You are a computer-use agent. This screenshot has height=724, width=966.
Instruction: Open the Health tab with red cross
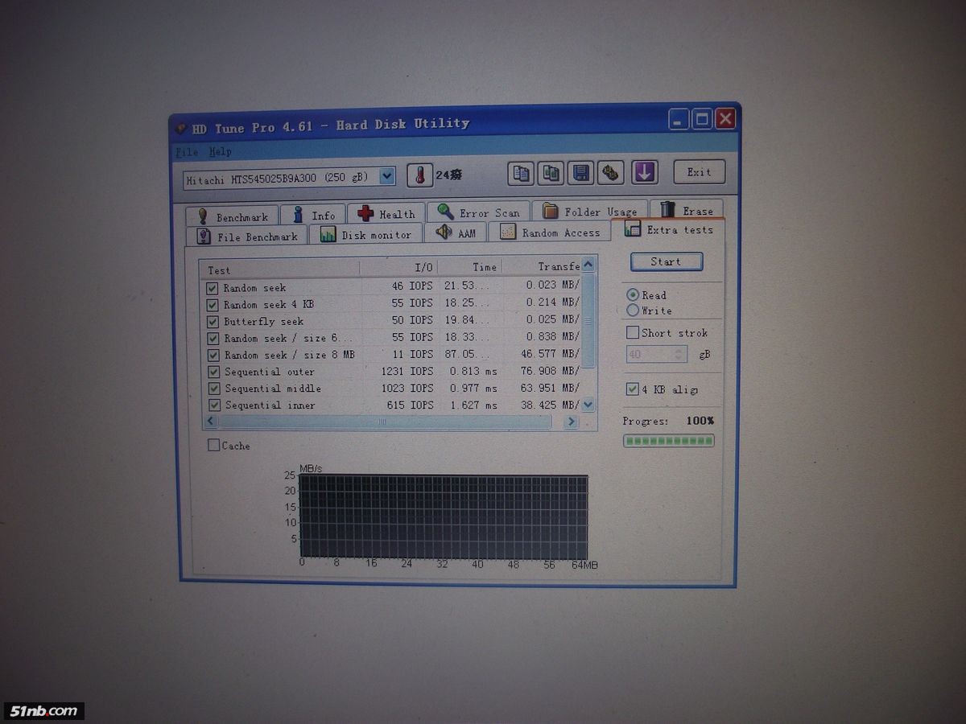[386, 214]
